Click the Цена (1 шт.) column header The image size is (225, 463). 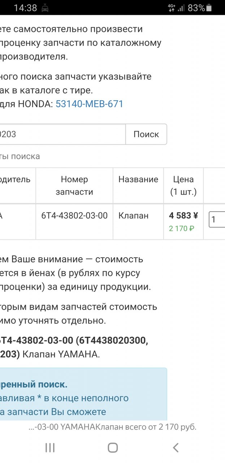point(183,186)
